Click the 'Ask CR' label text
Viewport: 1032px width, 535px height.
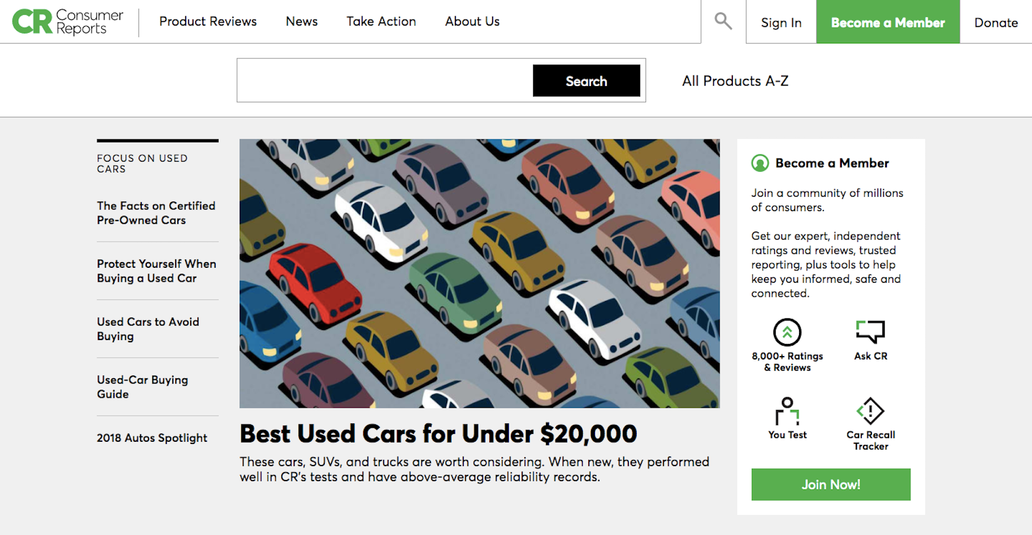871,356
